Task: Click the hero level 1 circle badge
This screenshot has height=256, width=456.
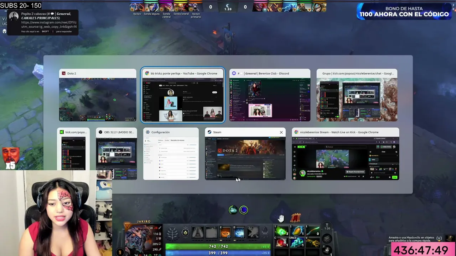Action: point(120,252)
